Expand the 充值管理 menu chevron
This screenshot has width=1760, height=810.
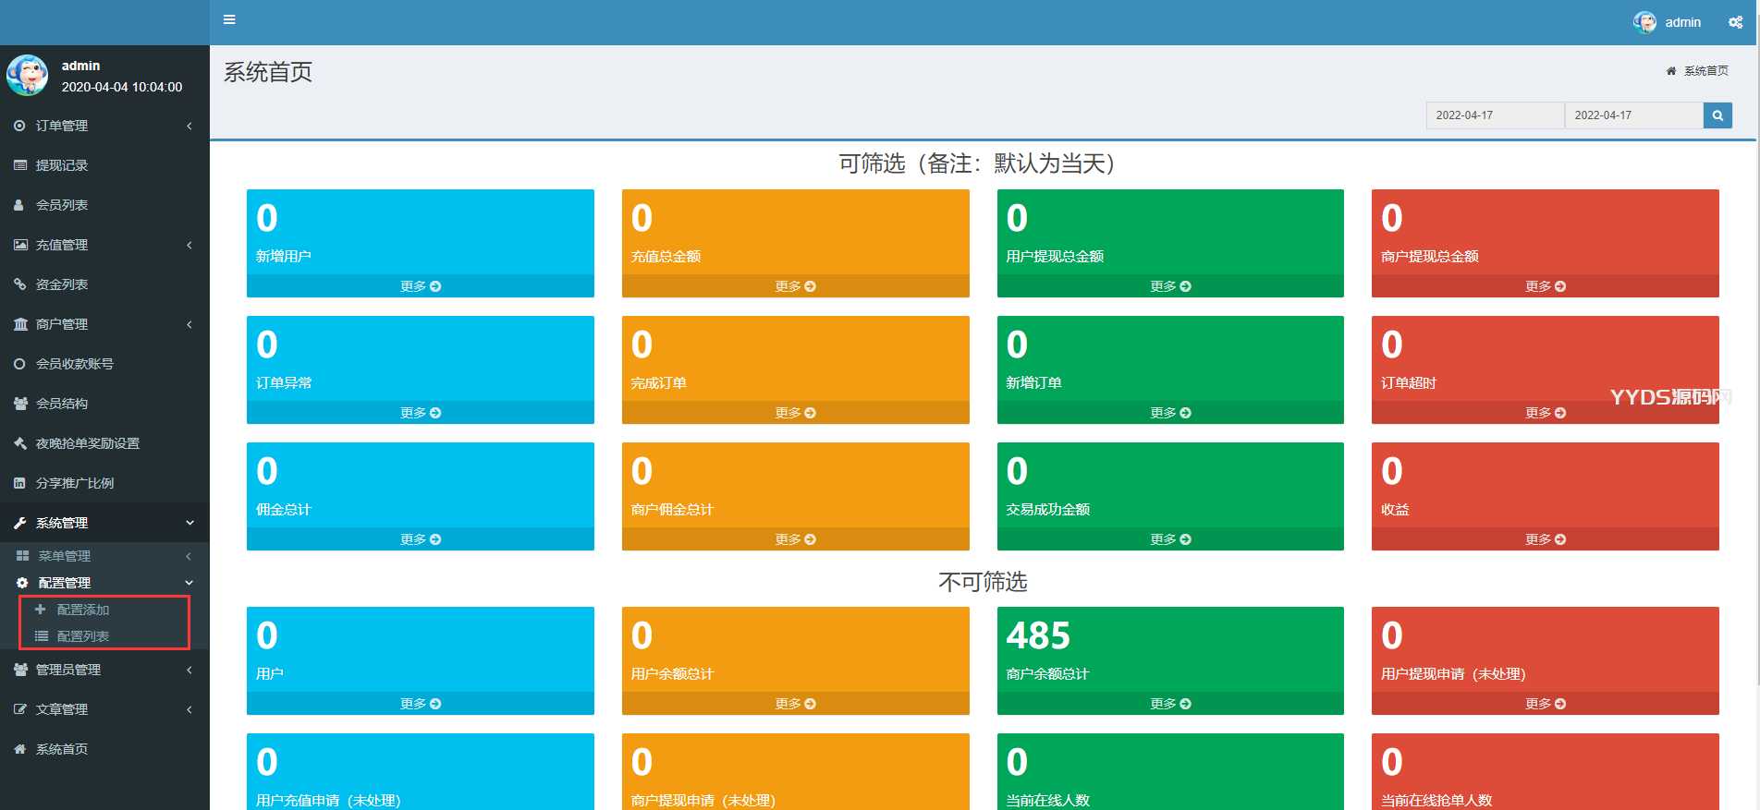pos(189,245)
